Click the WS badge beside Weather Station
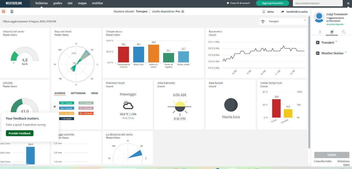 317,53
